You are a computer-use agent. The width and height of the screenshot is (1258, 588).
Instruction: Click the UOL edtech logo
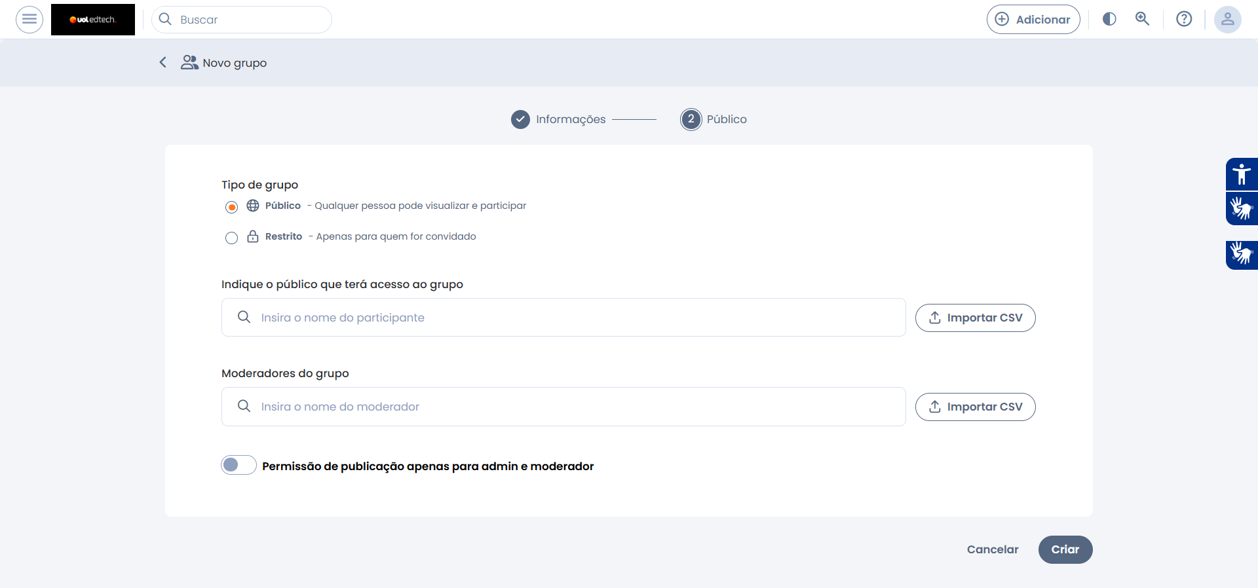coord(93,20)
